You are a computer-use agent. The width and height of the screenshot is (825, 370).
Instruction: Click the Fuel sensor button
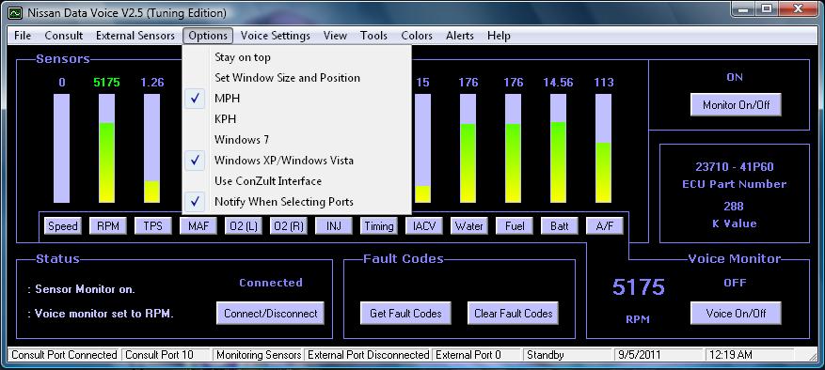[x=515, y=226]
